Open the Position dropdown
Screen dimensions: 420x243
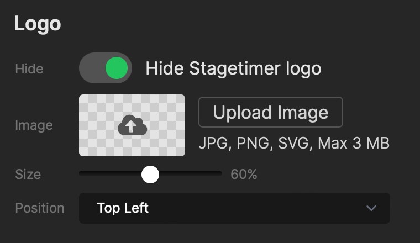(234, 208)
